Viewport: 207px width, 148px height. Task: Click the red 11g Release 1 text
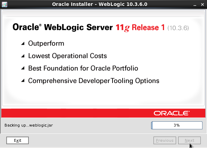coord(140,27)
